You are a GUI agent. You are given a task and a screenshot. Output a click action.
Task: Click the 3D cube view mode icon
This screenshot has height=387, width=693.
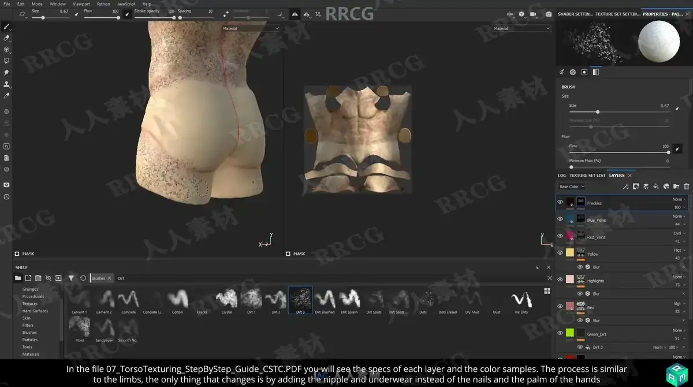521,14
